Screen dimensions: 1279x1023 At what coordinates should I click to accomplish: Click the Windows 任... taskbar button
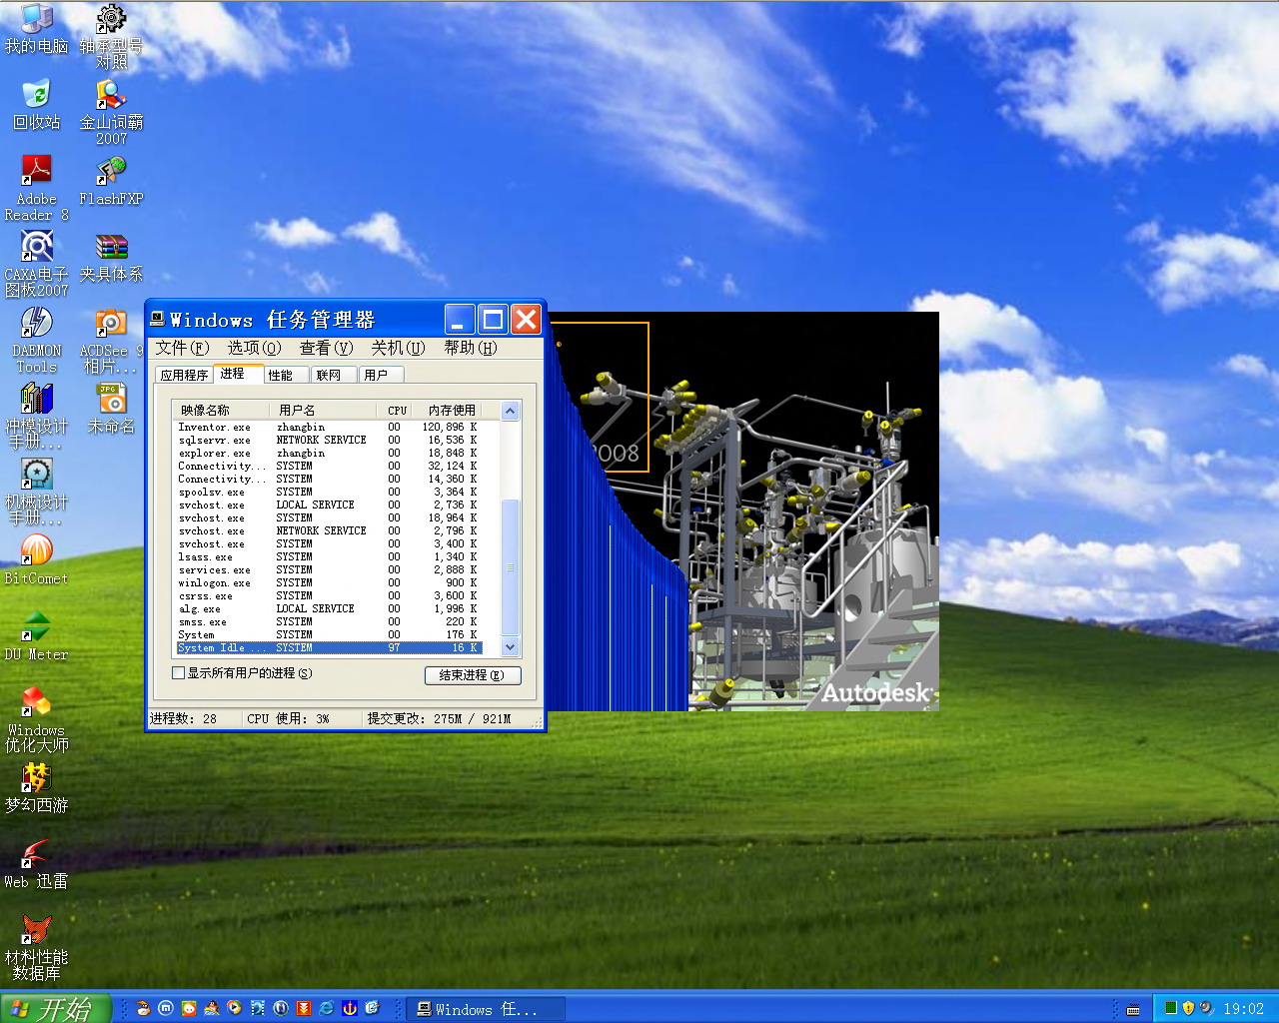coord(487,1009)
